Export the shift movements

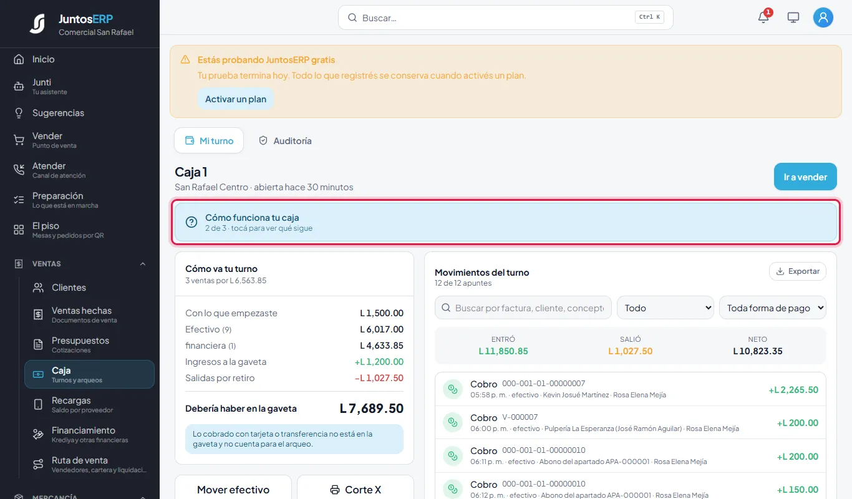[798, 271]
